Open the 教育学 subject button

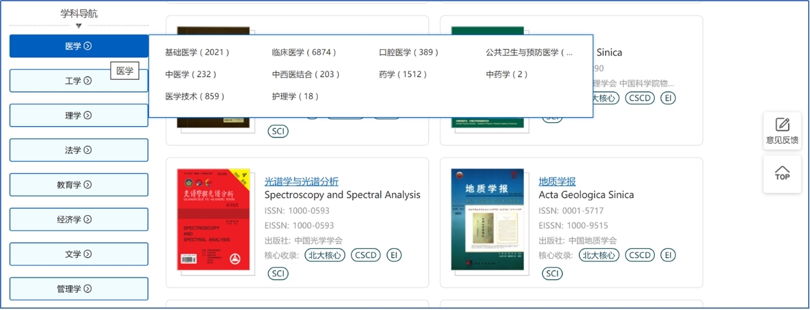tap(78, 185)
